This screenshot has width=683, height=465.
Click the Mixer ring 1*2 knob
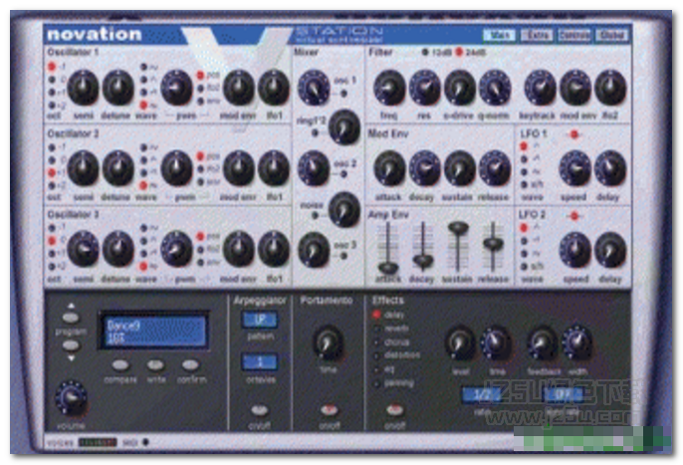[x=344, y=127]
